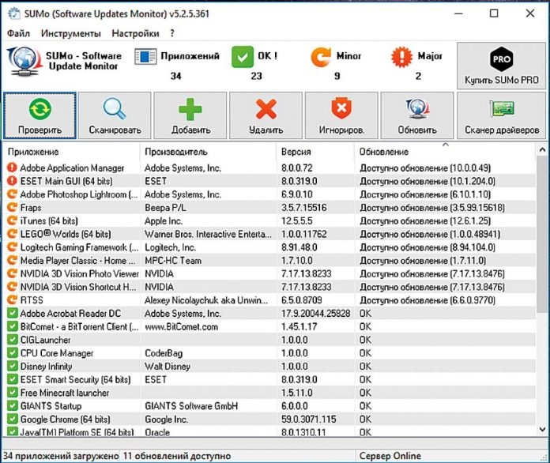This screenshot has height=463, width=550.
Task: Select the Adobe Application Manager row
Action: coord(72,168)
